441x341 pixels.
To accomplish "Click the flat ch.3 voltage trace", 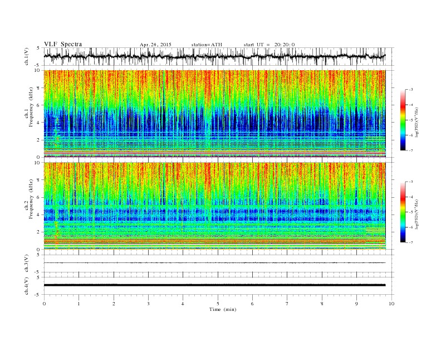I will [214, 263].
